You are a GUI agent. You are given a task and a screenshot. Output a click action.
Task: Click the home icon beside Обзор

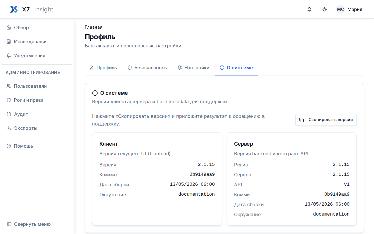pos(9,27)
